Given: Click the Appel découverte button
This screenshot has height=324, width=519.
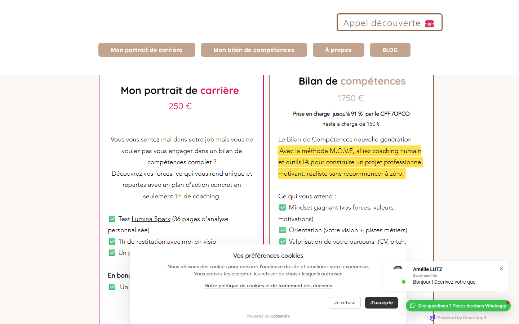Looking at the screenshot, I should [x=389, y=22].
